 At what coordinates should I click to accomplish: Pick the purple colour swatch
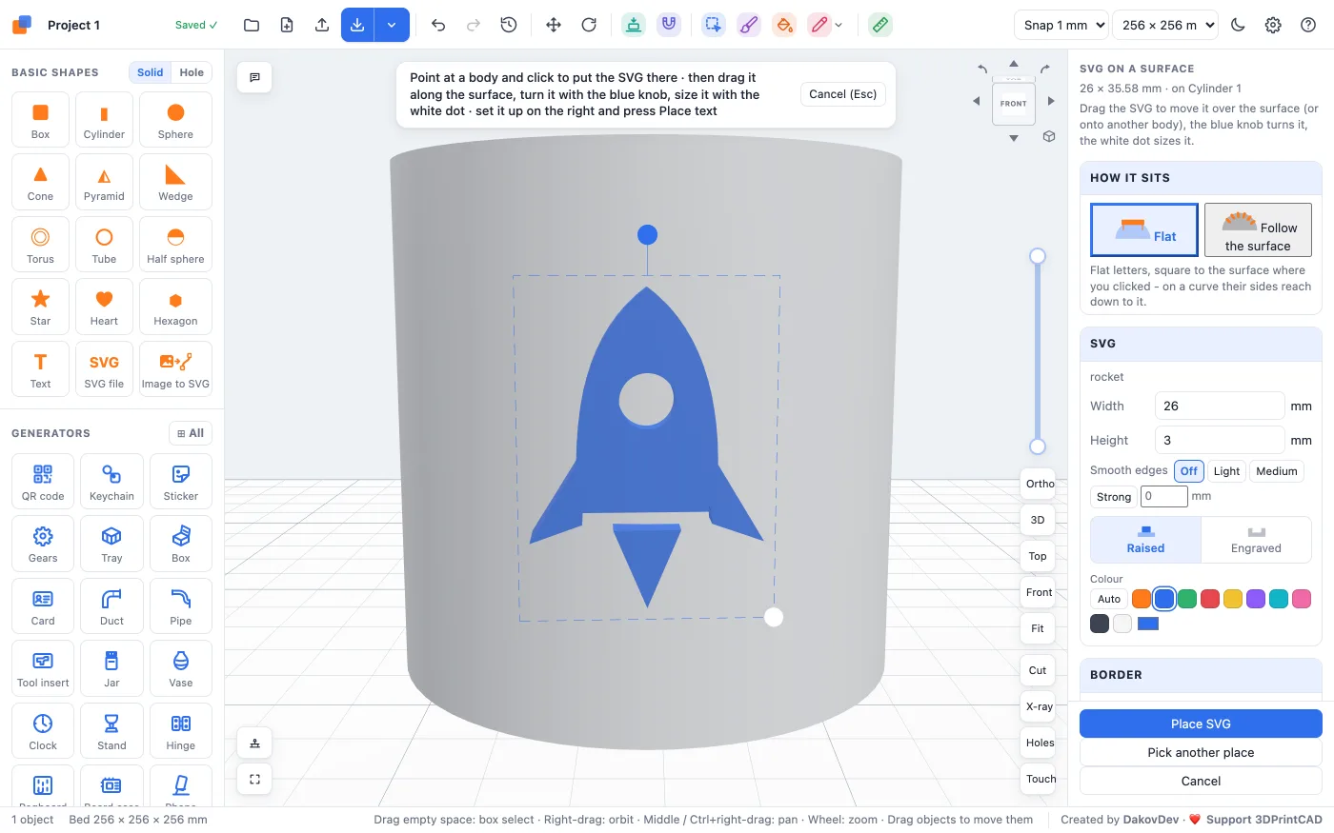coord(1256,599)
